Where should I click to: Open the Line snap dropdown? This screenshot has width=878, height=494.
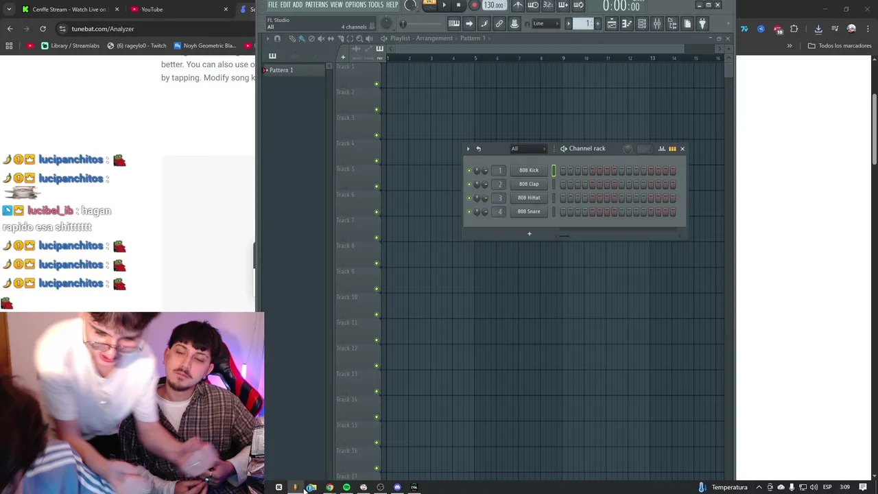coord(545,24)
